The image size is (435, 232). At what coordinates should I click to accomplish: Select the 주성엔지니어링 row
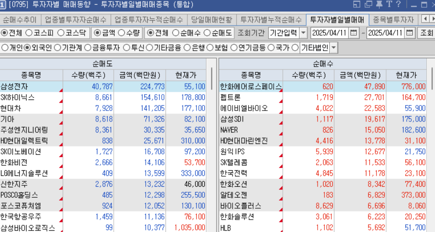point(103,130)
